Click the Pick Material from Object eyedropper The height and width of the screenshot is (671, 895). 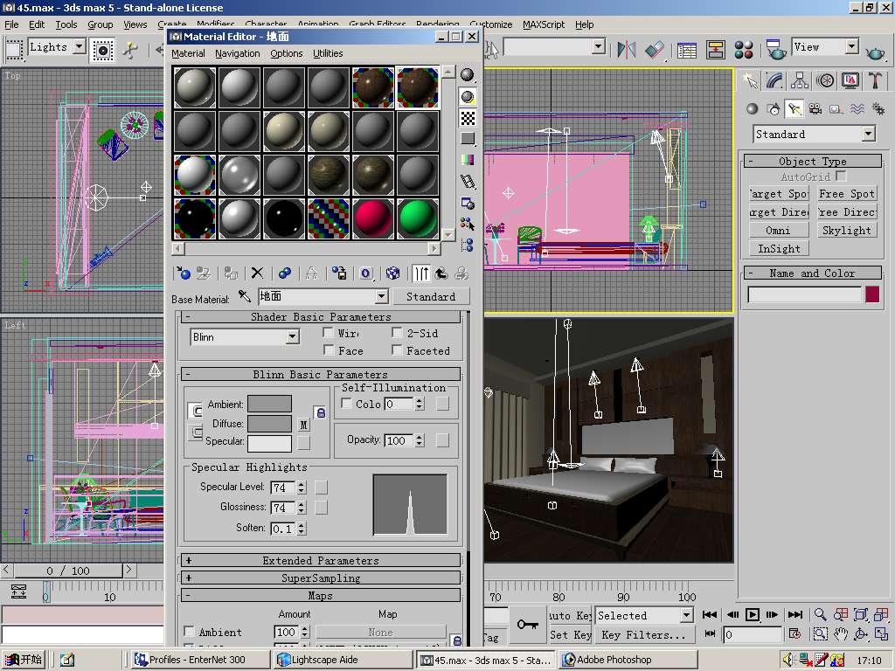[245, 297]
